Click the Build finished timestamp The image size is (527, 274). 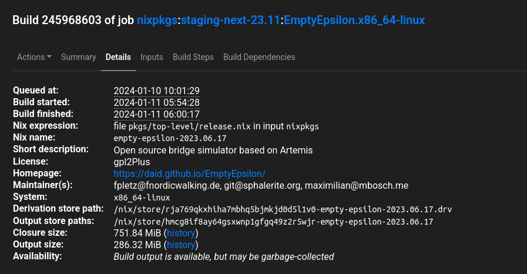156,114
